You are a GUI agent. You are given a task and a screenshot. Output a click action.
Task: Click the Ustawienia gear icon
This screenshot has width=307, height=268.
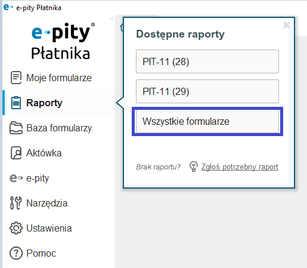tap(16, 228)
